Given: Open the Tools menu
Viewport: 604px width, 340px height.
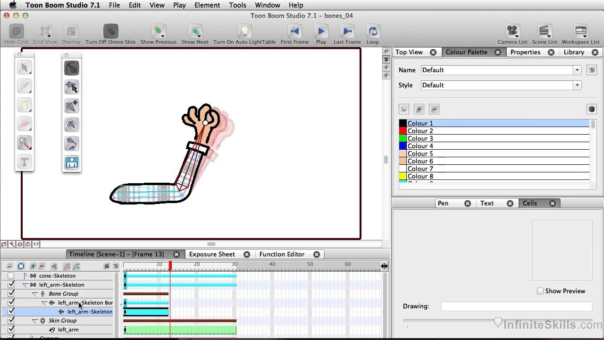Looking at the screenshot, I should click(238, 5).
